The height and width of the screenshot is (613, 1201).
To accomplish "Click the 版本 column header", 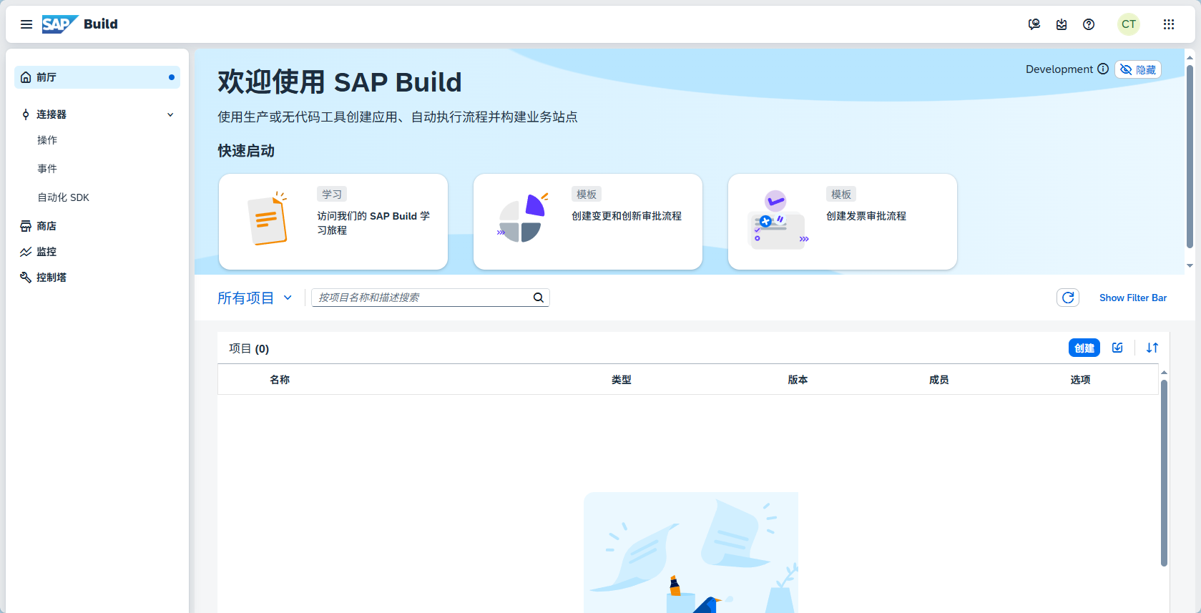I will pos(798,380).
